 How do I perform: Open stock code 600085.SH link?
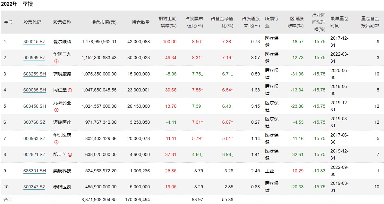click(35, 90)
